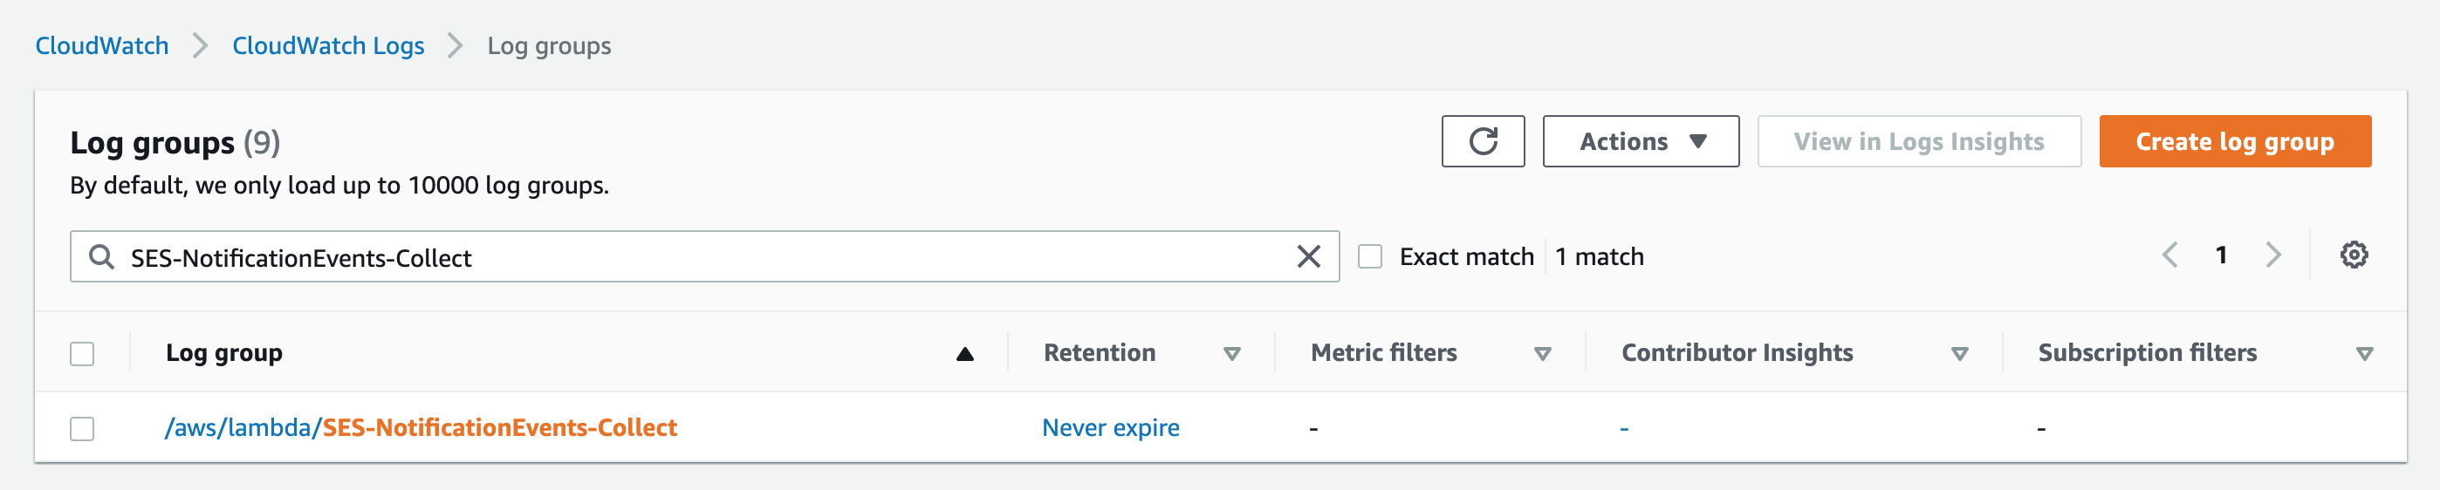Viewport: 2440px width, 490px height.
Task: Clear the search filter text
Action: (x=1308, y=256)
